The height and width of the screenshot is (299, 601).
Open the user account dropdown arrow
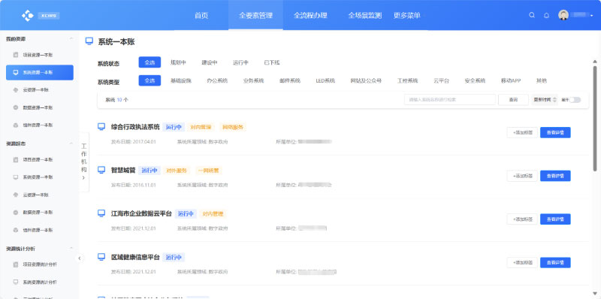click(591, 15)
